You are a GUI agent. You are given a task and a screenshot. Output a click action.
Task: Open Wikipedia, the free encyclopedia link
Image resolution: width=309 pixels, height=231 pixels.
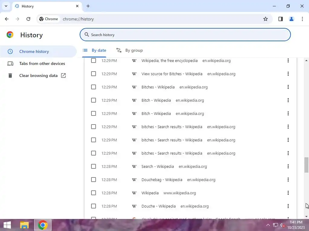170,60
